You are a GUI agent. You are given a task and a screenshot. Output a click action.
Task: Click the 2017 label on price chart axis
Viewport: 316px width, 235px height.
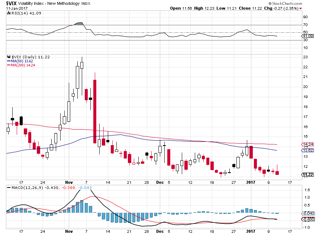tap(251, 183)
